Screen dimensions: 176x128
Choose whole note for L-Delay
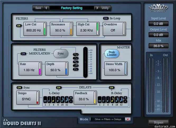click(45, 99)
